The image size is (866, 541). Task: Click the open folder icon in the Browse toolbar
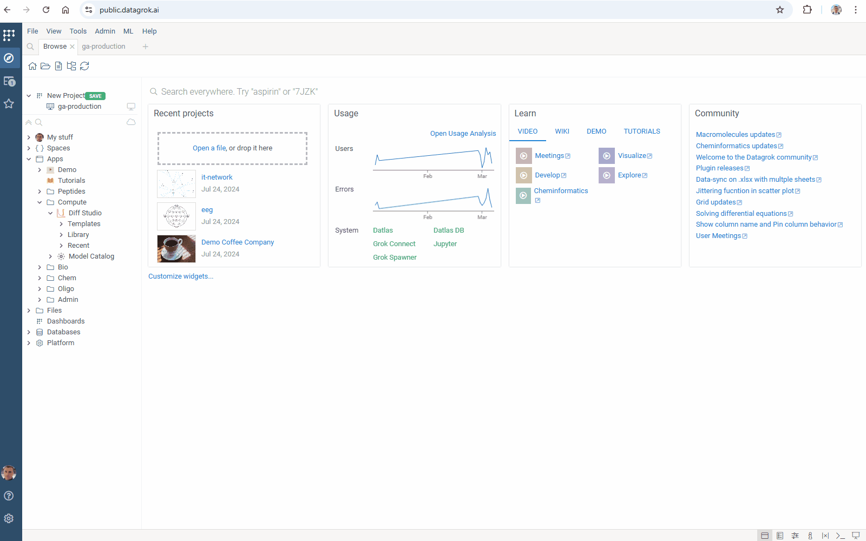point(45,66)
